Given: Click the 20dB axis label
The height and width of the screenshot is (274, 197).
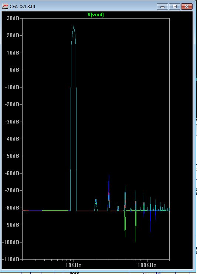Looking at the screenshot, I should (13, 35).
